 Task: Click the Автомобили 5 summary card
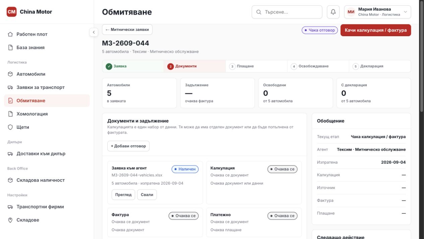(139, 93)
